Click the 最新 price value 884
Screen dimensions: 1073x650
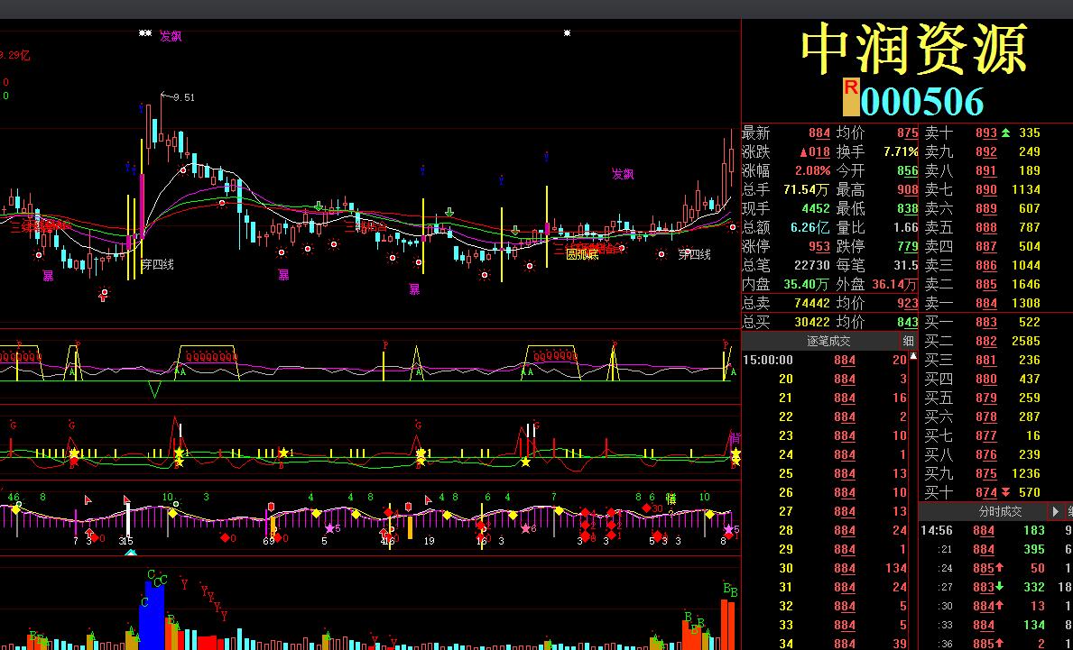[x=819, y=133]
